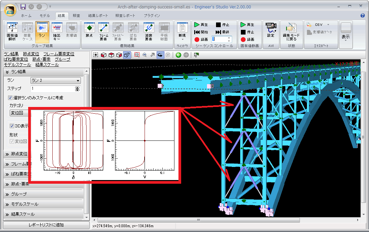
Task: Click 録画 record in sequence control
Action: (201, 39)
